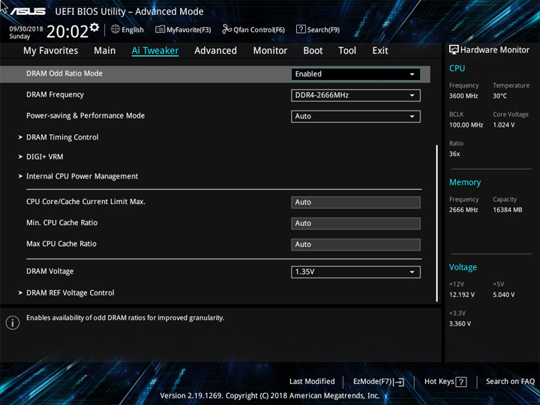540x405 pixels.
Task: Click the settings list vertical scrollbar
Action: (x=437, y=223)
